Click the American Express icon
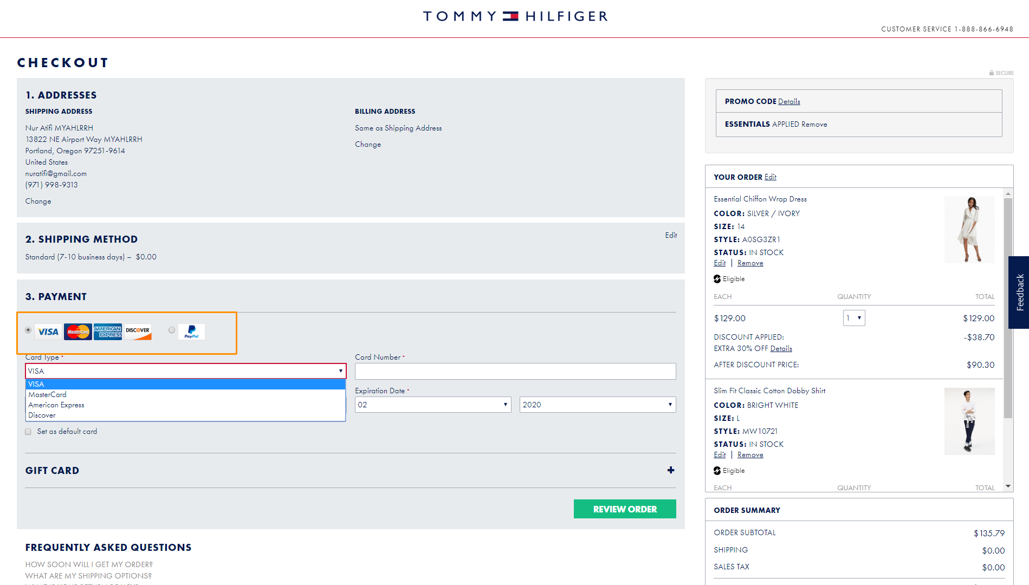This screenshot has width=1029, height=585. (108, 331)
